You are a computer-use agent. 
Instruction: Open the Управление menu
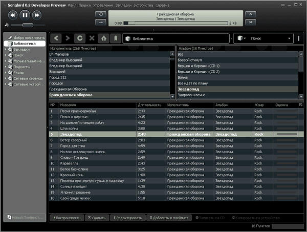(103, 5)
